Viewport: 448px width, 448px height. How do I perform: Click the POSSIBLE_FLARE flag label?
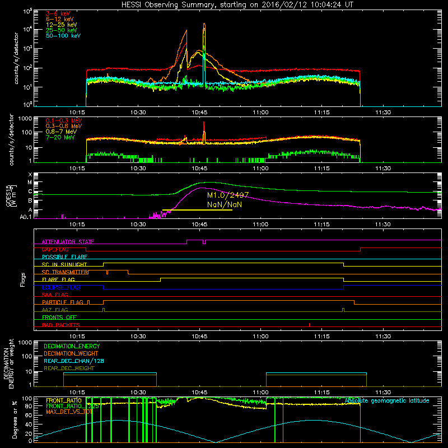coord(64,257)
